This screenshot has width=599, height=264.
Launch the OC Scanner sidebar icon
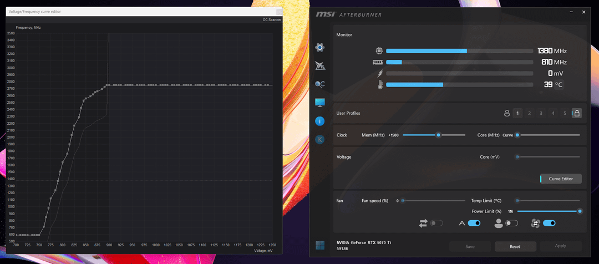click(x=319, y=84)
